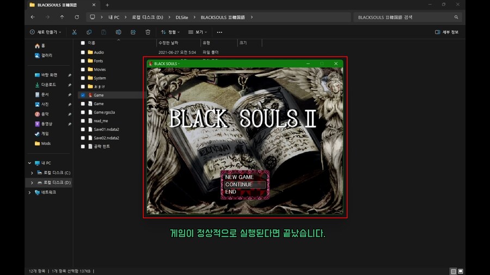
Task: Open 갤러리 in the navigation pane
Action: coord(44,55)
